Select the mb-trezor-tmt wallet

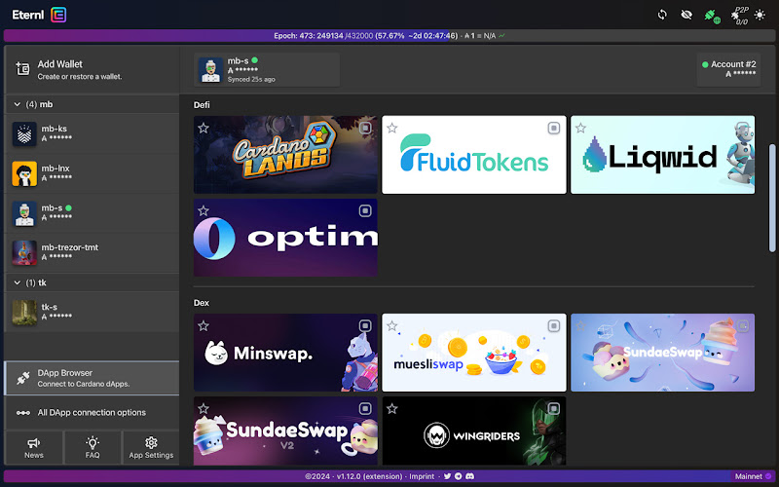pos(92,252)
